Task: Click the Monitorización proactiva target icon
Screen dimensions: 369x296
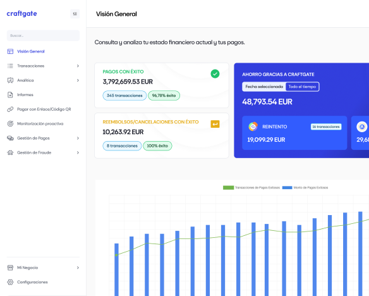Action: (10, 123)
